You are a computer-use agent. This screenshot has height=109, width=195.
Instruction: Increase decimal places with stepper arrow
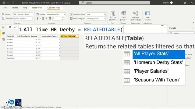pyautogui.click(x=62, y=18)
